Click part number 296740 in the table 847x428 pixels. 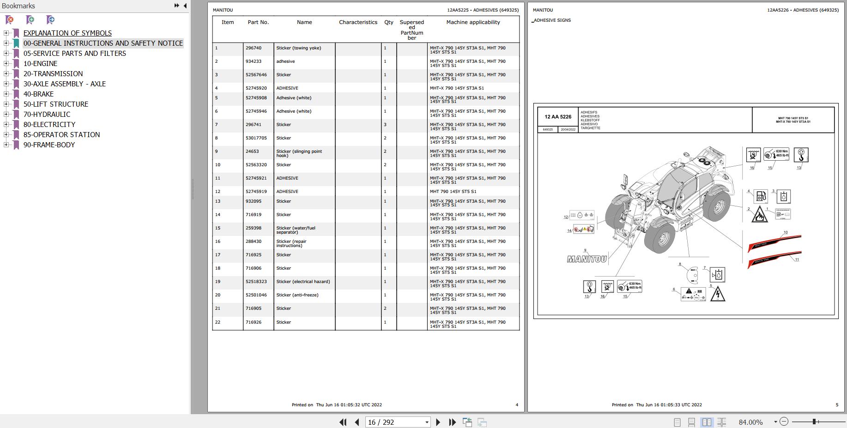(254, 48)
